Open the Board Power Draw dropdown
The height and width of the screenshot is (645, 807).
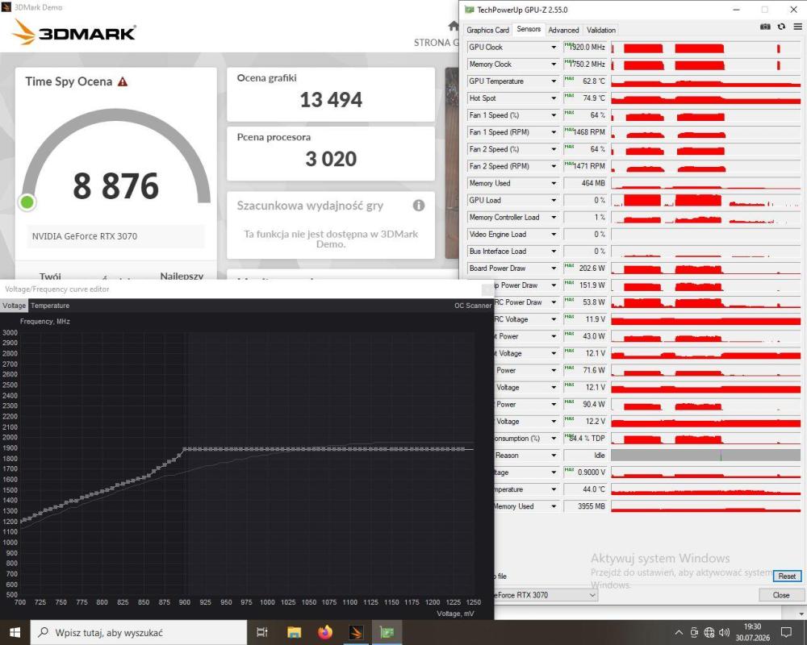click(x=554, y=268)
